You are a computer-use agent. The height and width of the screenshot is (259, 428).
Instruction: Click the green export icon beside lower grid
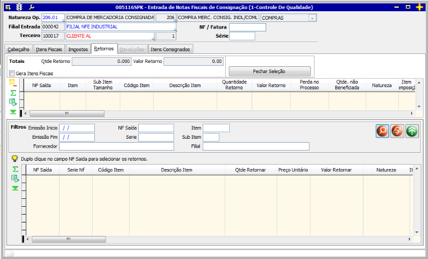click(x=13, y=178)
